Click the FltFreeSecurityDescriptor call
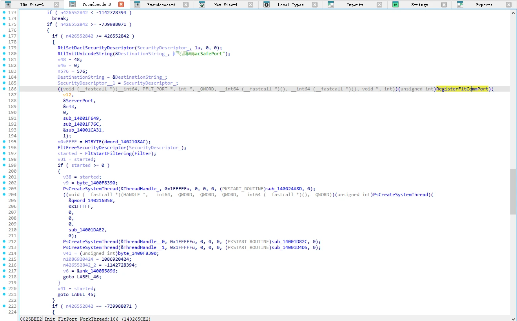Image resolution: width=517 pixels, height=321 pixels. (92, 148)
